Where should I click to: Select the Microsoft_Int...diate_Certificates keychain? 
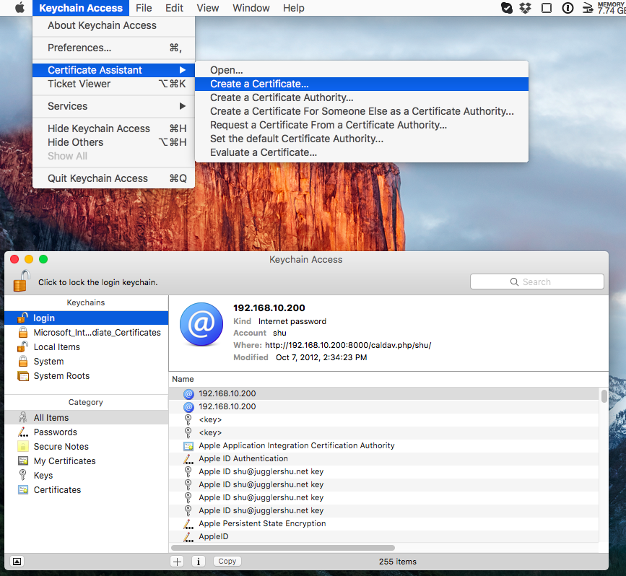pos(86,332)
